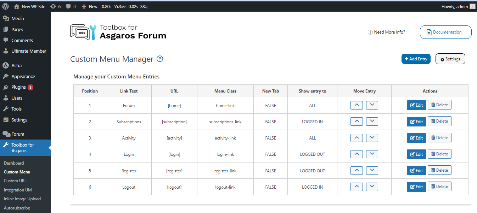The image size is (477, 213).
Task: Open the Custom Menu Settings button
Action: (450, 59)
